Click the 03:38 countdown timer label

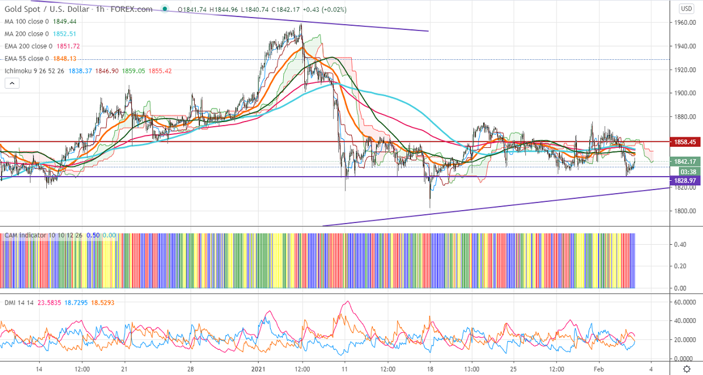click(688, 172)
